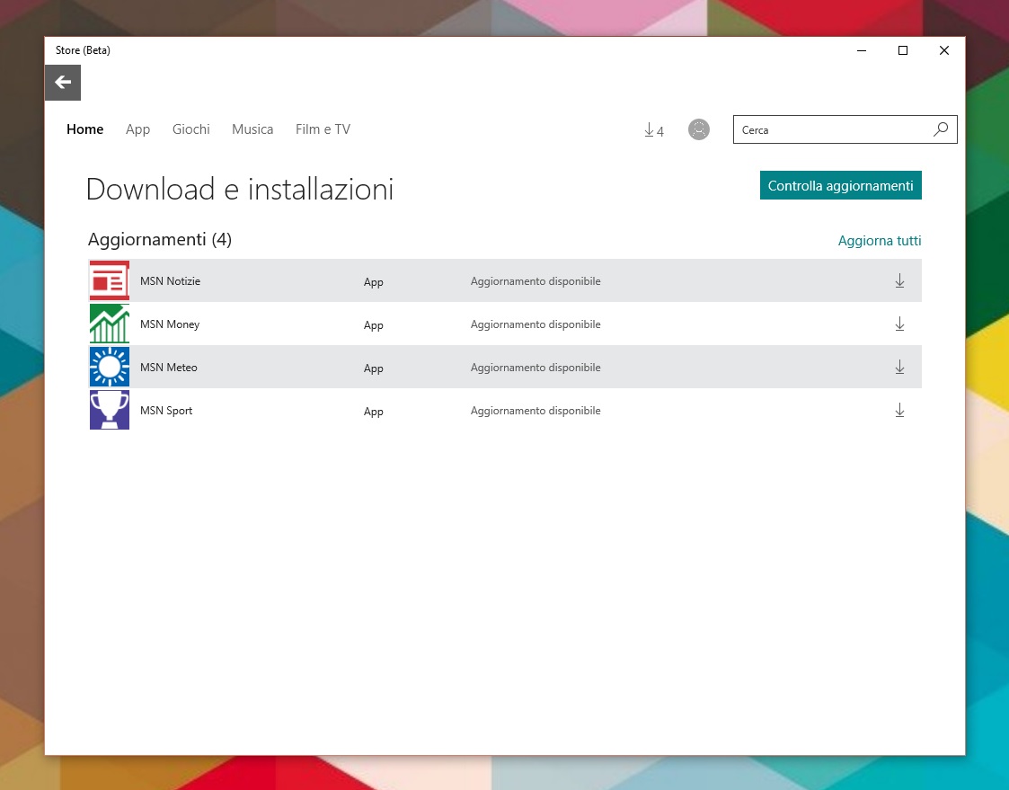Open the MSN Sport trophy icon
The height and width of the screenshot is (790, 1009).
point(110,410)
